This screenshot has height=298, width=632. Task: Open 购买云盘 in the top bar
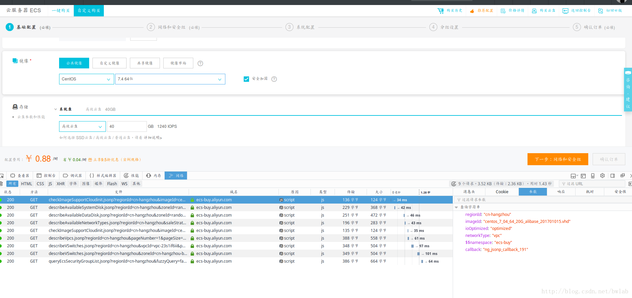pos(544,11)
